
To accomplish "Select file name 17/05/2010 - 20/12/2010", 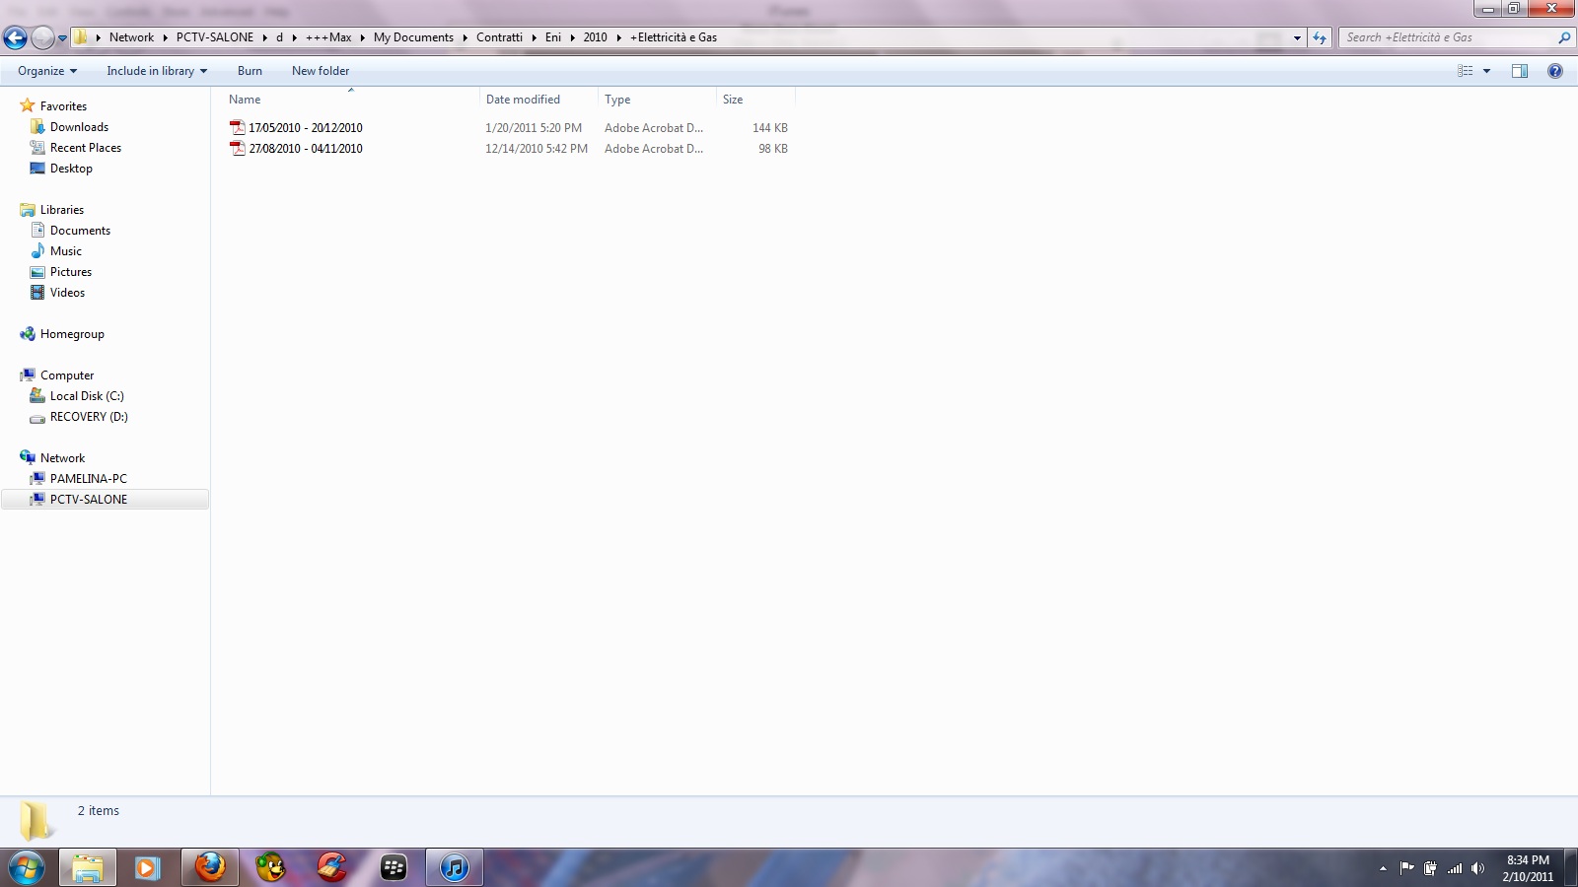I will point(306,128).
